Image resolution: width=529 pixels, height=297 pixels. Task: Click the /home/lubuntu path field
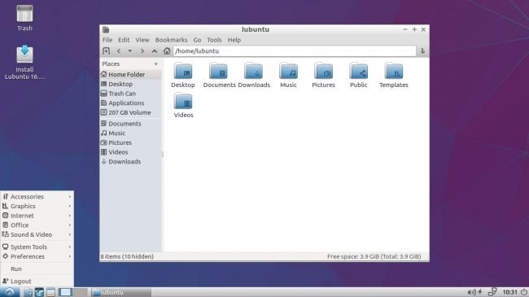pos(295,51)
